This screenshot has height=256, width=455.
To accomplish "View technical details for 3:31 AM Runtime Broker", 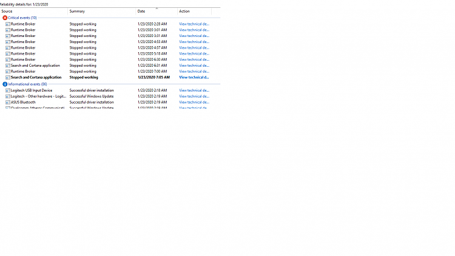I will tap(194, 36).
